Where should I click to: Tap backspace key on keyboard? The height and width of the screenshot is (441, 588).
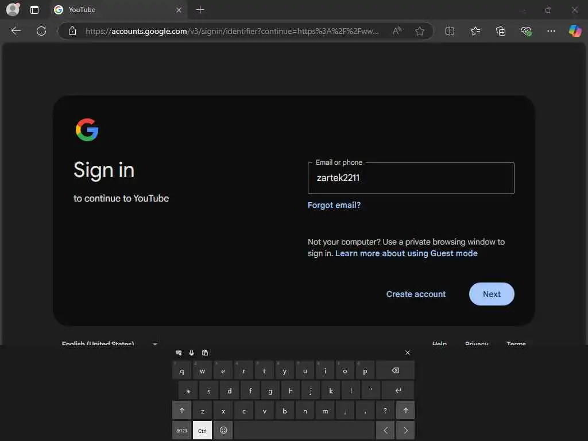point(395,370)
